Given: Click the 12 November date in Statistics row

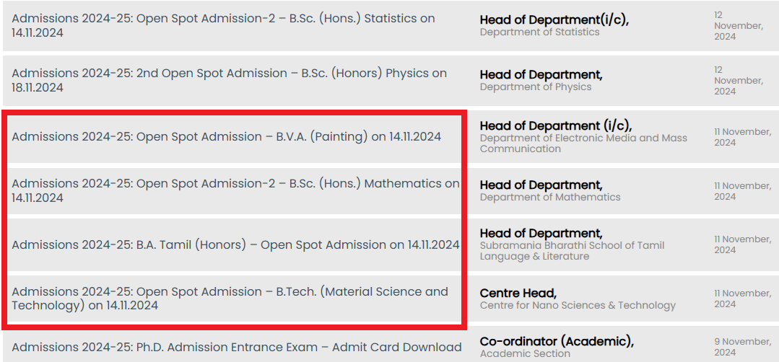Looking at the screenshot, I should [x=738, y=25].
